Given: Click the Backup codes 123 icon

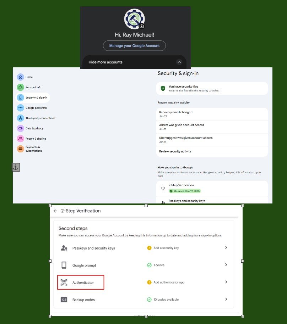Looking at the screenshot, I should pyautogui.click(x=63, y=300).
